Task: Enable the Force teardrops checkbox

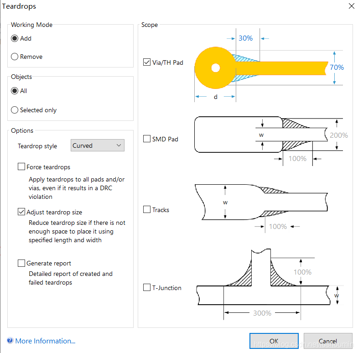Action: pos(21,167)
